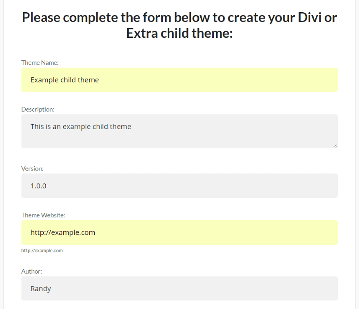Click the "Example child theme" text
Screen dimensions: 359x309
click(64, 80)
